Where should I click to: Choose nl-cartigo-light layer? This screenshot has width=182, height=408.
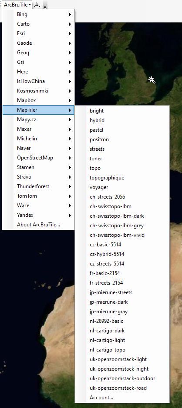(122, 340)
